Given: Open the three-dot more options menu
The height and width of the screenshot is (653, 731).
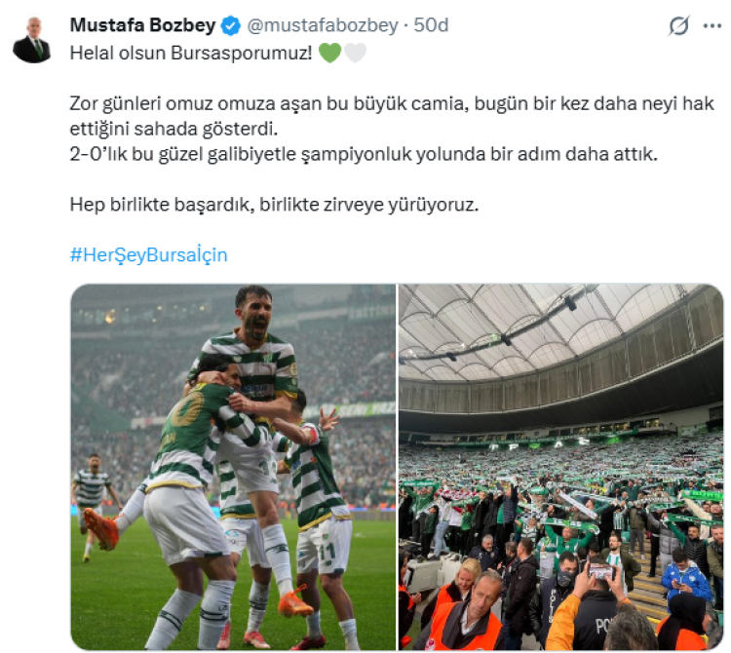Looking at the screenshot, I should pos(712,26).
